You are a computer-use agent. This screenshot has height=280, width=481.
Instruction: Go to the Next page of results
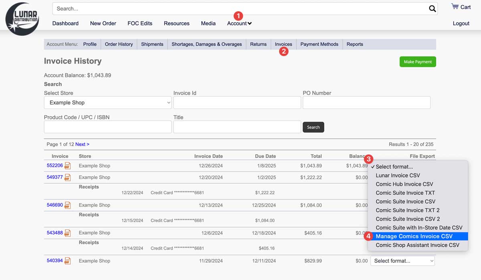click(x=82, y=144)
